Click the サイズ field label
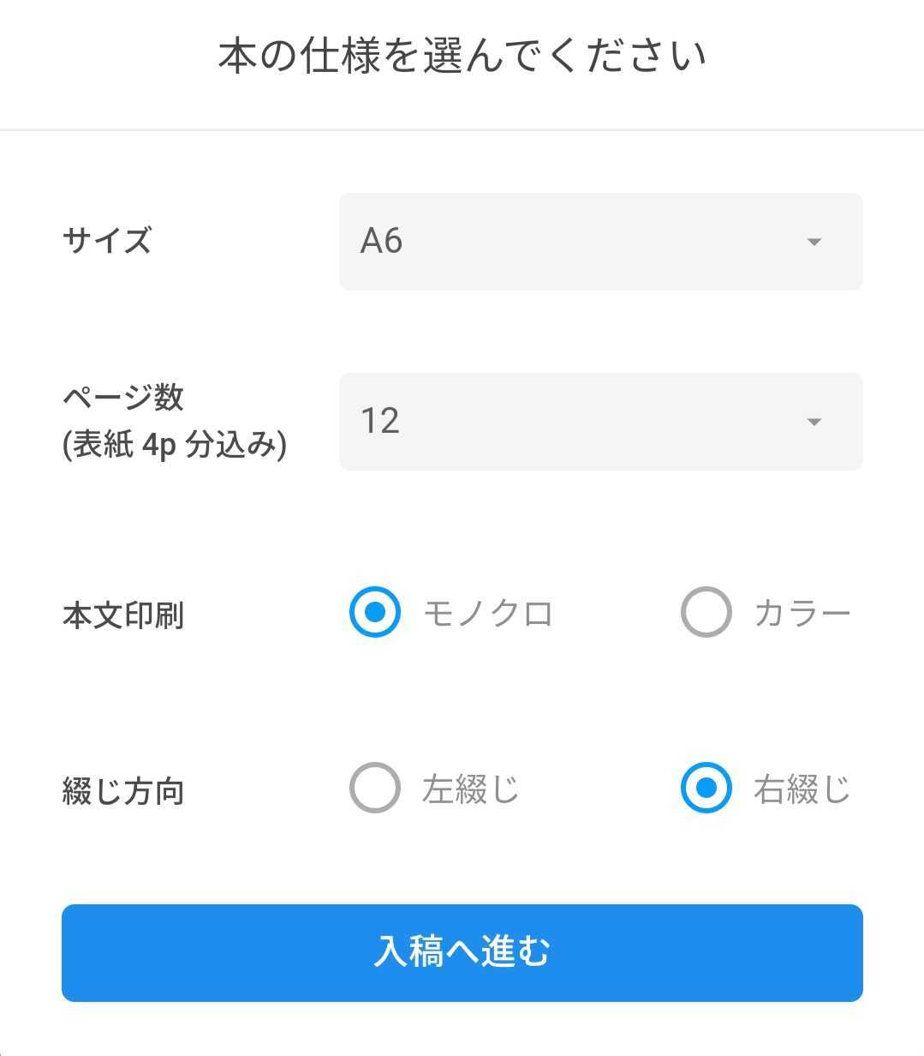 [x=107, y=241]
